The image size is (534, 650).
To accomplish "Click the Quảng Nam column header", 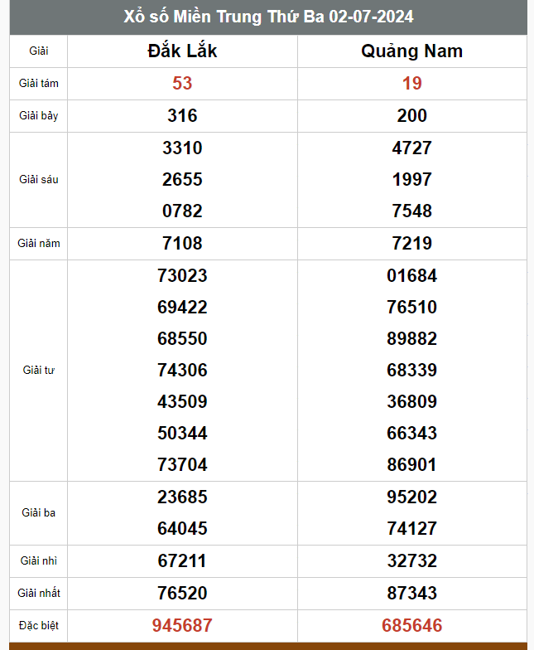I will (x=412, y=51).
